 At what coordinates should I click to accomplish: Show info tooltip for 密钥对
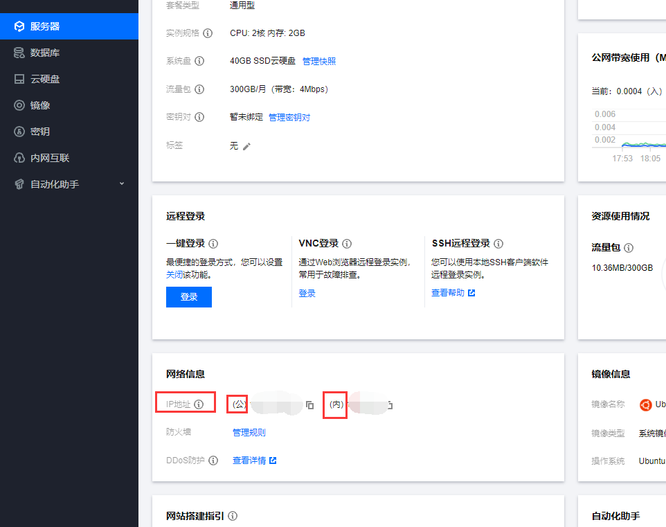click(199, 117)
